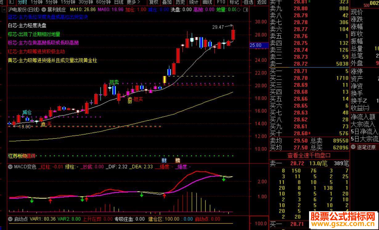Click the 榜 ranking marker icon
379x230 pixels.
[178, 160]
